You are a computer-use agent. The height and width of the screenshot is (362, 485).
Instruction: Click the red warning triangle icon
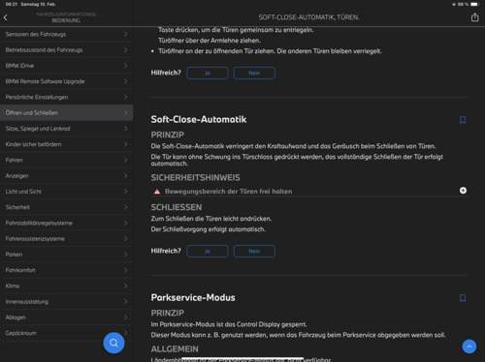pyautogui.click(x=157, y=192)
